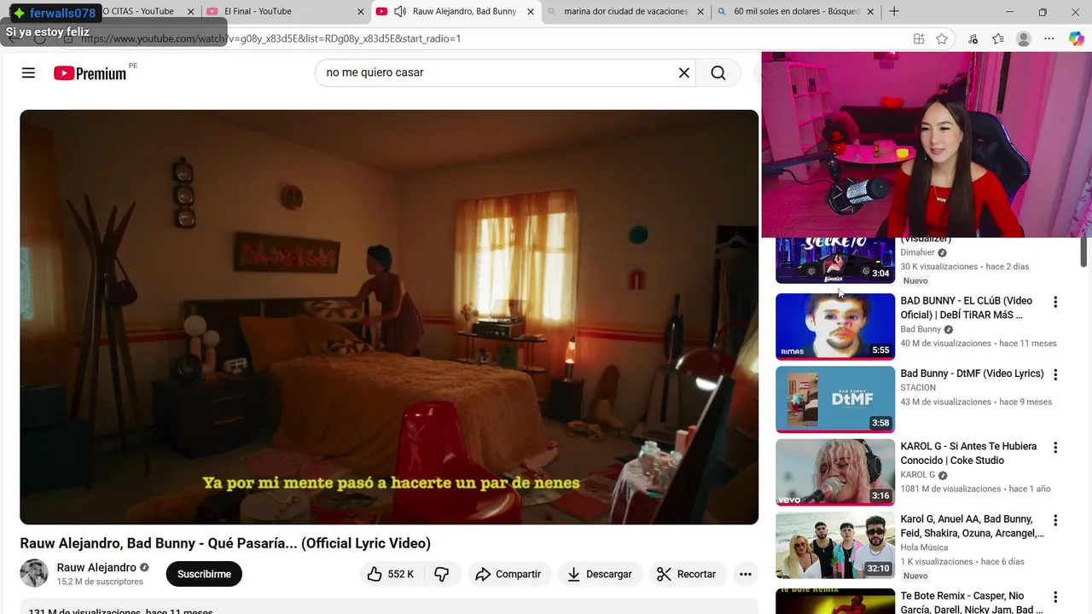Subscribe using the Suscribirme button
Viewport: 1092px width, 614px height.
point(204,574)
